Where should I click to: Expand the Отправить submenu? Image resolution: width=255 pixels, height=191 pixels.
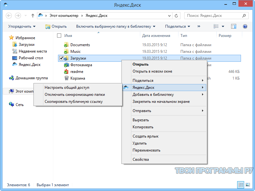[164, 111]
